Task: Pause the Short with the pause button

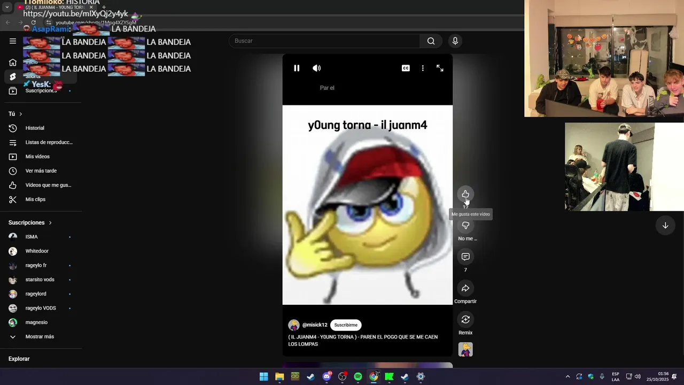Action: pyautogui.click(x=297, y=68)
